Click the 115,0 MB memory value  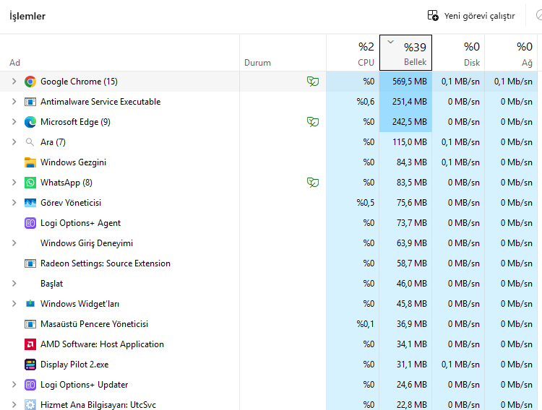tap(410, 142)
